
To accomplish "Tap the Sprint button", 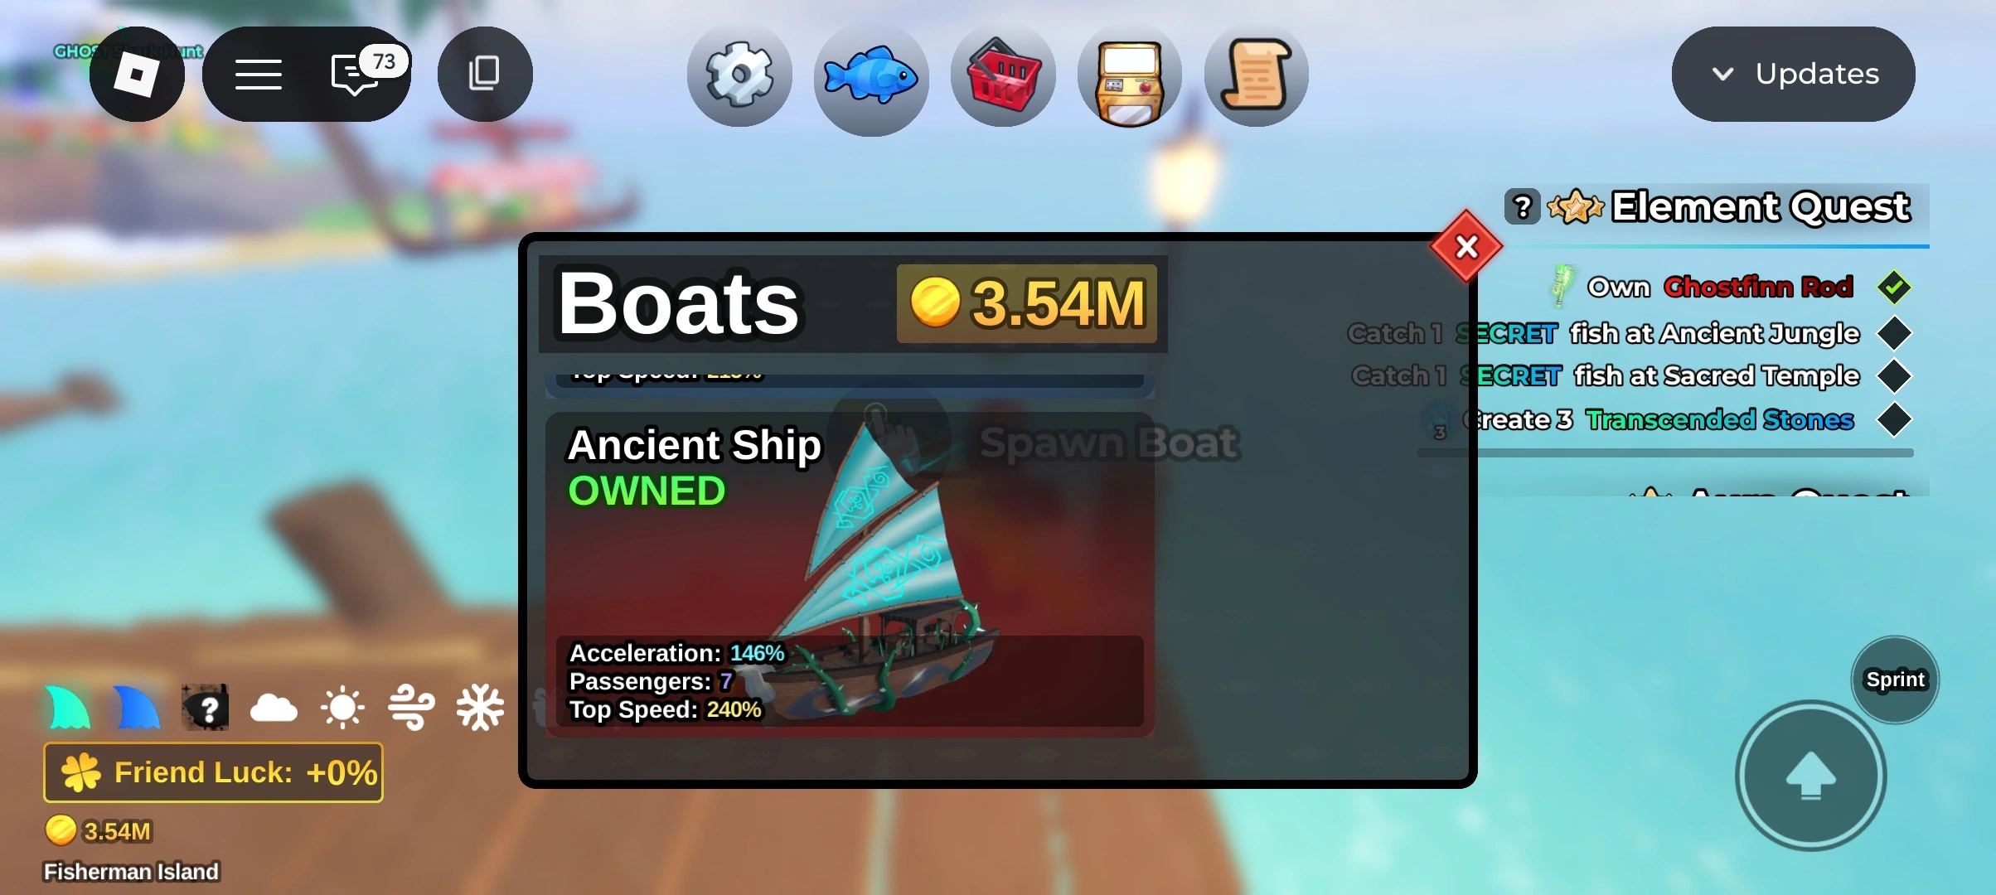I will (x=1895, y=680).
